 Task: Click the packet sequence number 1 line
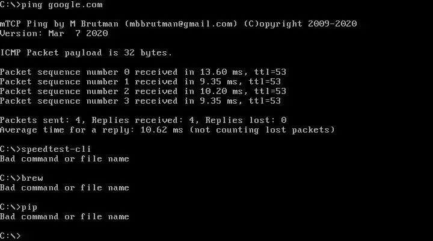click(x=140, y=81)
